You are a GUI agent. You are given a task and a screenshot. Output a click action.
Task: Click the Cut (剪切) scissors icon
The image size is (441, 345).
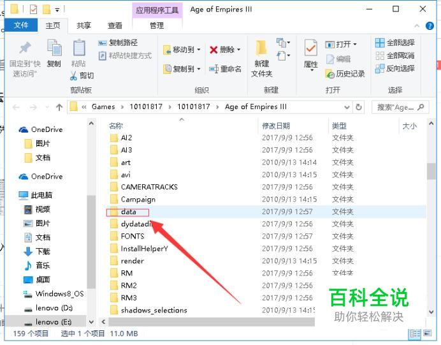[x=73, y=76]
